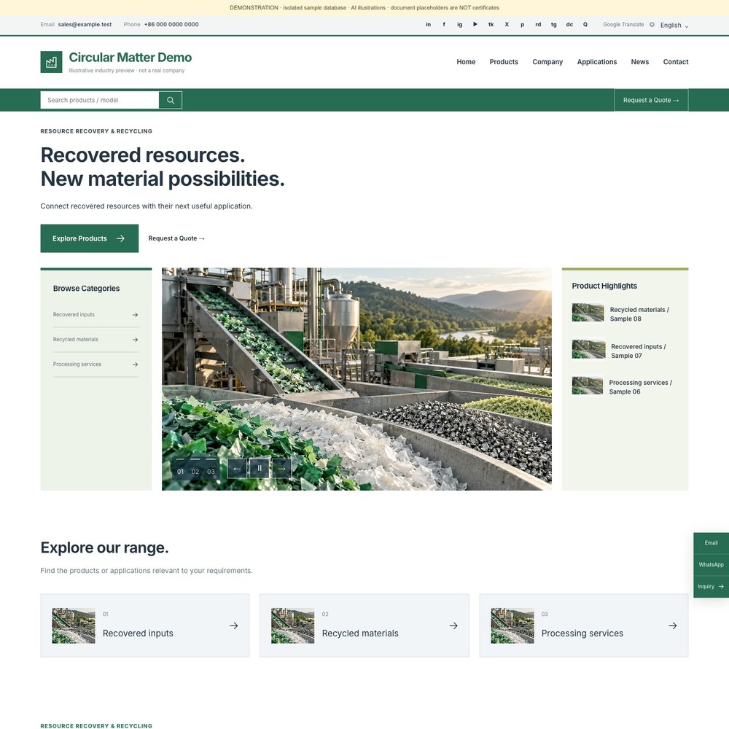Open the Facebook "f" social icon
729x729 pixels.
coord(444,25)
